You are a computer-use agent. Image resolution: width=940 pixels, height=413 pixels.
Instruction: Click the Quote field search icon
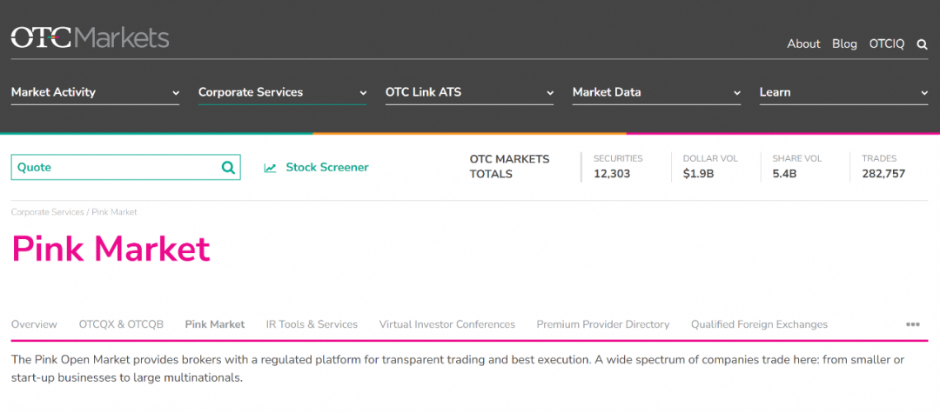pyautogui.click(x=228, y=168)
